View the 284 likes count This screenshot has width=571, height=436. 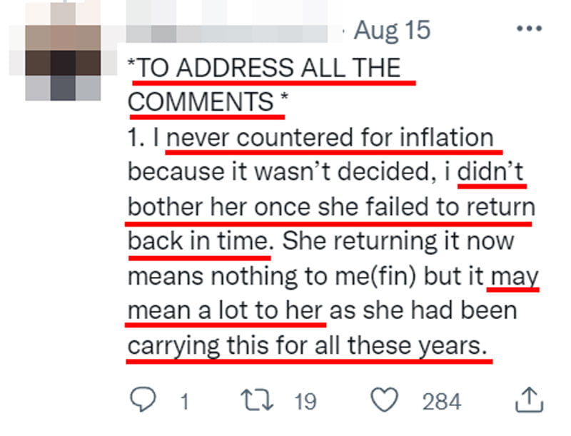442,402
